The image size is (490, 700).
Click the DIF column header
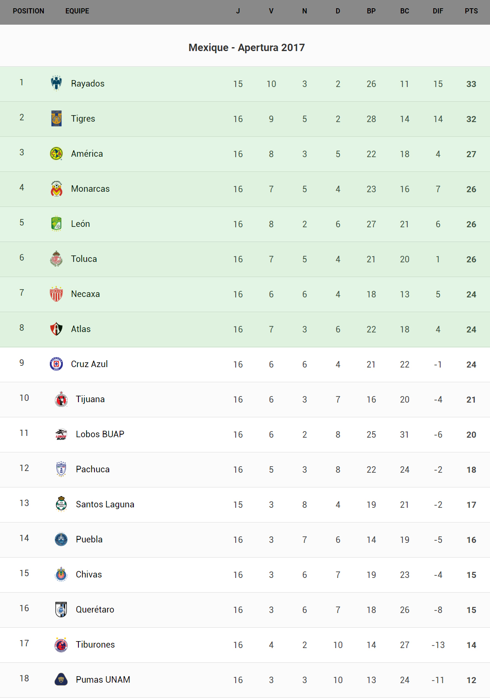[x=438, y=11]
